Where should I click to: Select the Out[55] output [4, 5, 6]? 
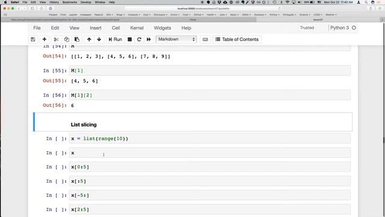(84, 81)
